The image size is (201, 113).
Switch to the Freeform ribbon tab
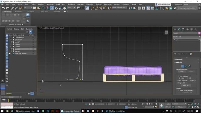pyautogui.click(x=18, y=12)
